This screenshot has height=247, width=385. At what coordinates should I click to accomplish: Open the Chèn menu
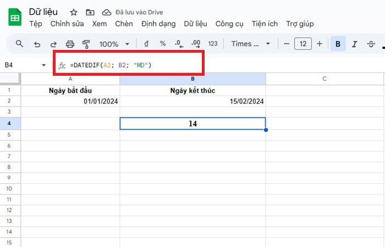[124, 24]
